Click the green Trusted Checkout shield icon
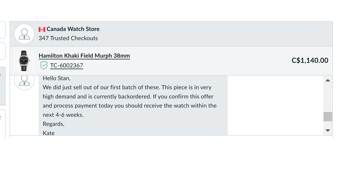This screenshot has height=174, width=349. [x=44, y=65]
